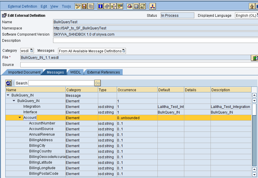Viewport: 258px width, 178px height.
Task: Collapse the top-level BulkQuery_IN message node
Action: (8, 96)
